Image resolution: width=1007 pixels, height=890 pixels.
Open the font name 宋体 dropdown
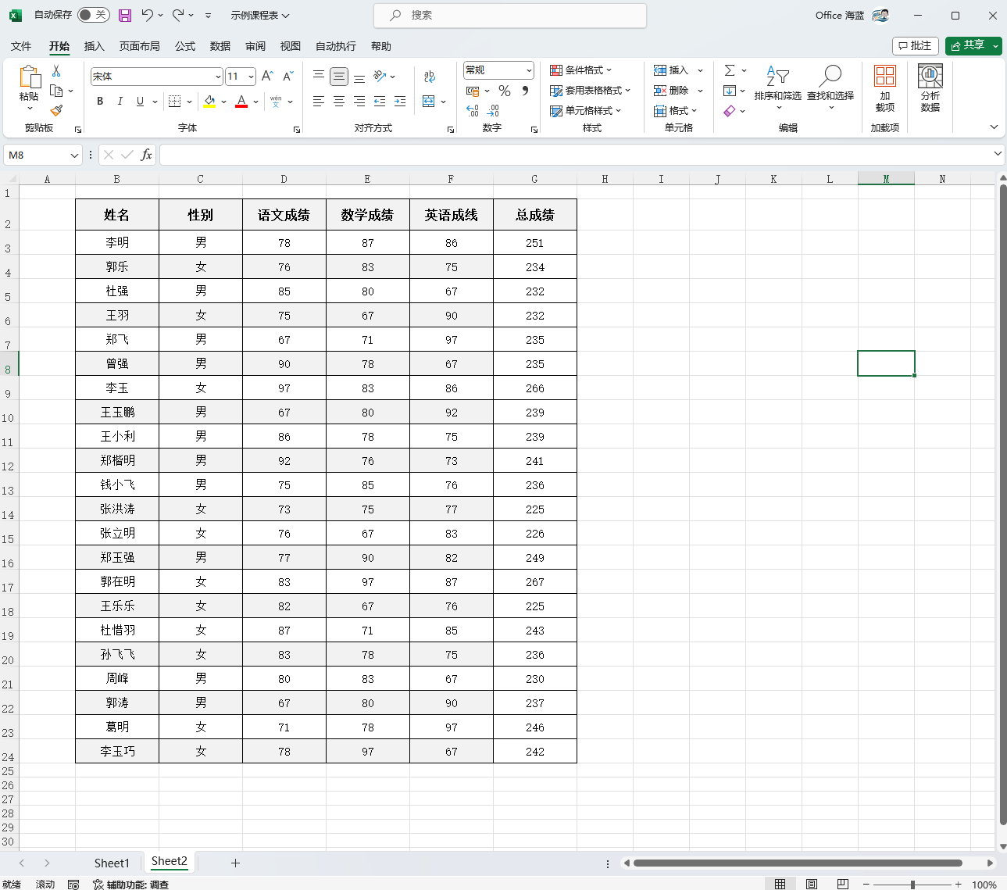click(x=218, y=77)
